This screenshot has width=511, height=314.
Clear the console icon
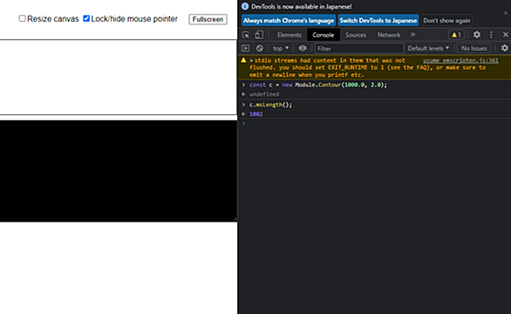259,48
